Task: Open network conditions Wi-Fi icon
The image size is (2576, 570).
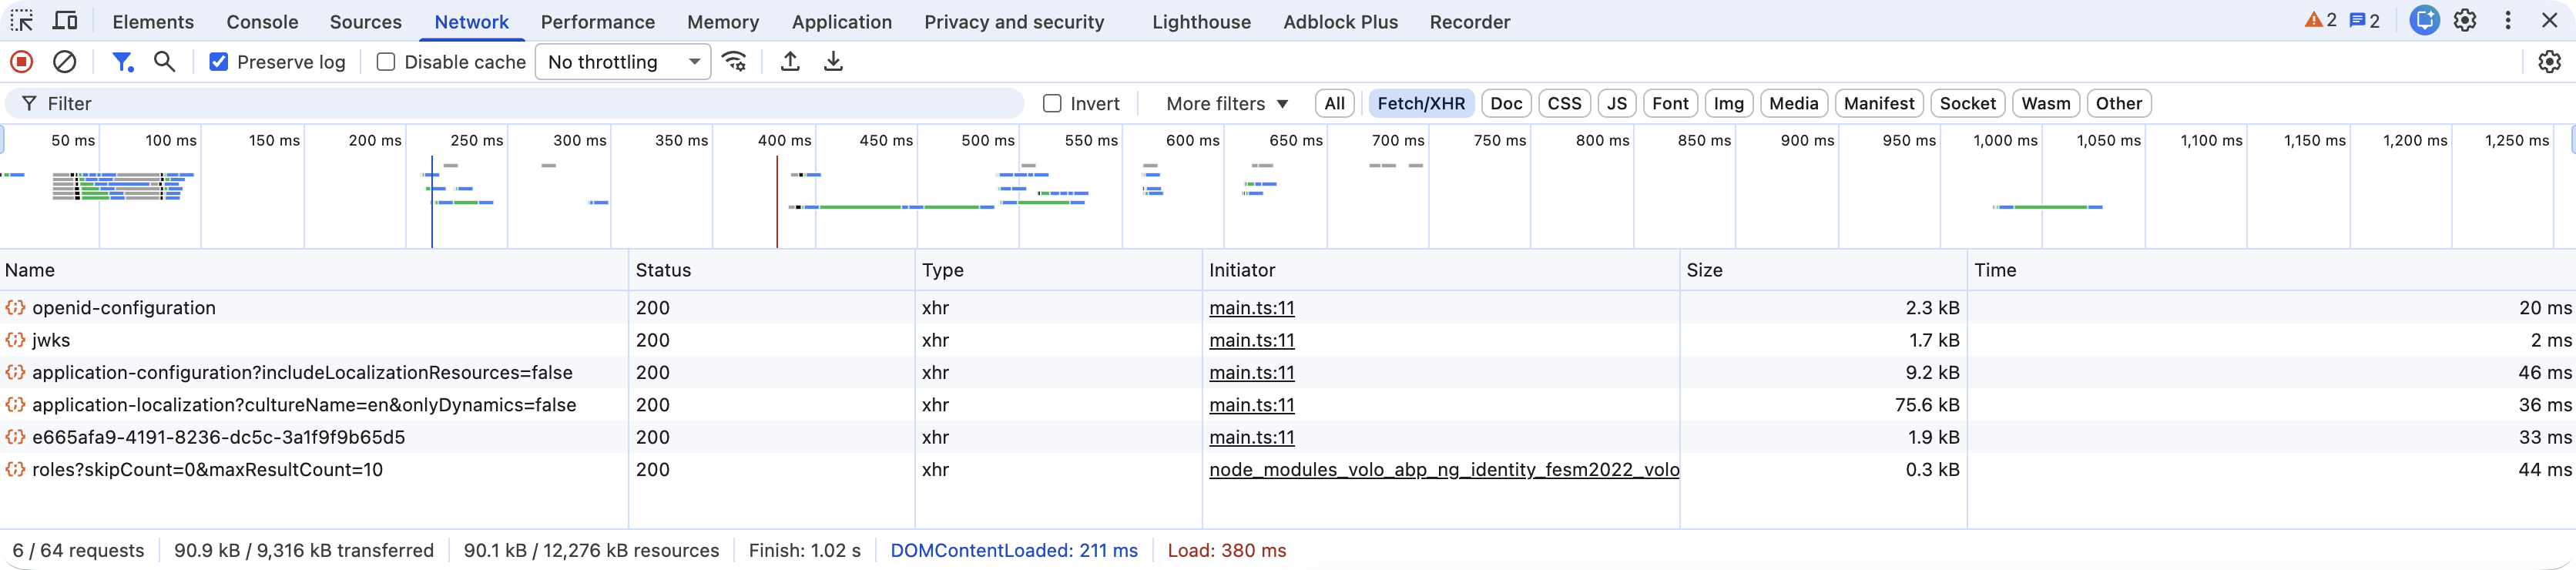Action: click(735, 62)
